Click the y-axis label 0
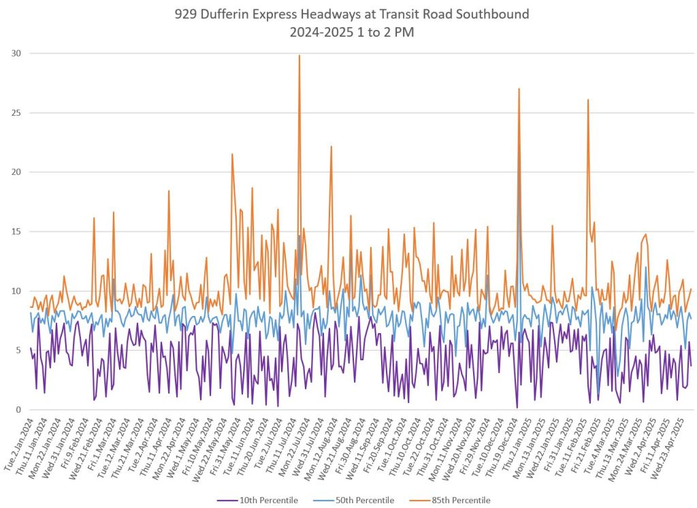The width and height of the screenshot is (697, 508). (x=18, y=410)
